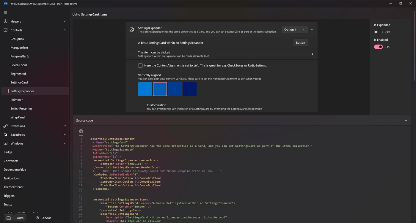Open the Option 1 combo box
Image resolution: width=416 pixels, height=223 pixels.
(x=294, y=29)
